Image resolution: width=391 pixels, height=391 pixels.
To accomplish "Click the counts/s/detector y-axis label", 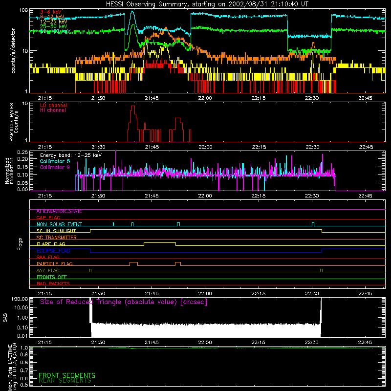I will [13, 51].
